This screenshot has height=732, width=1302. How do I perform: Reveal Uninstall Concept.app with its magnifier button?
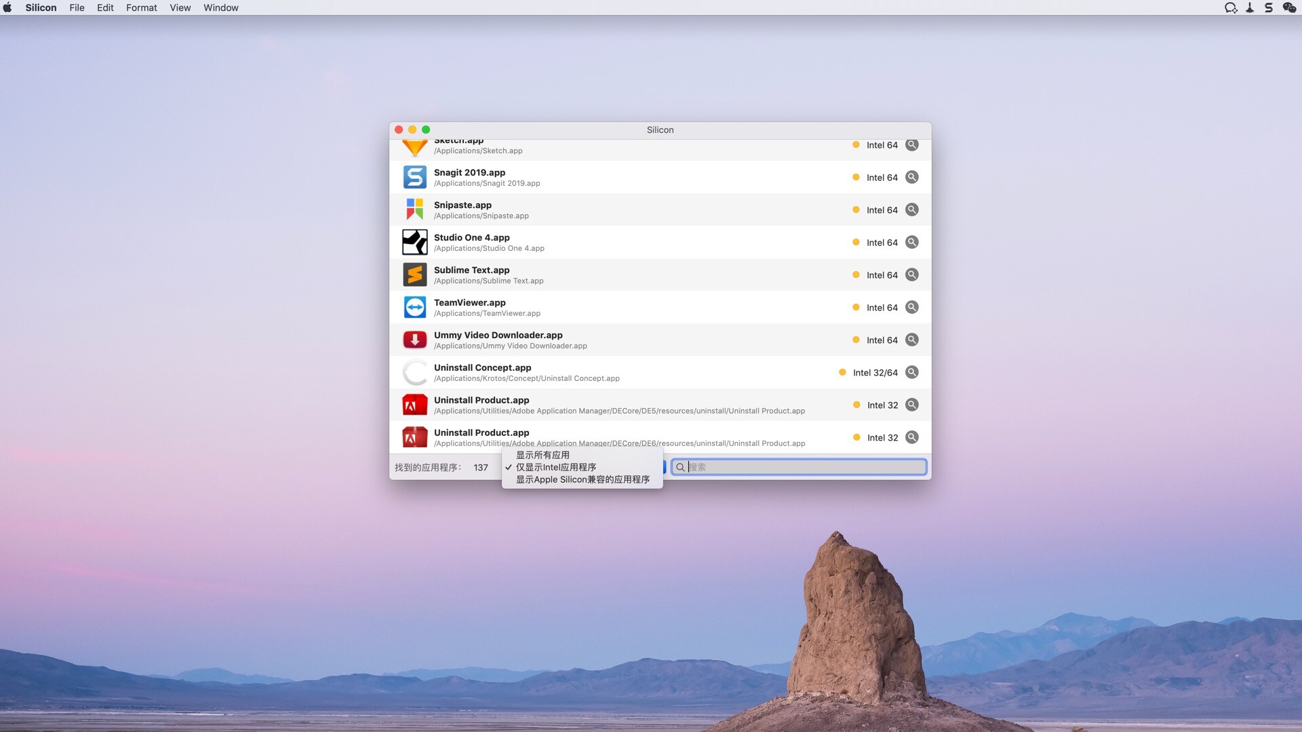coord(912,372)
